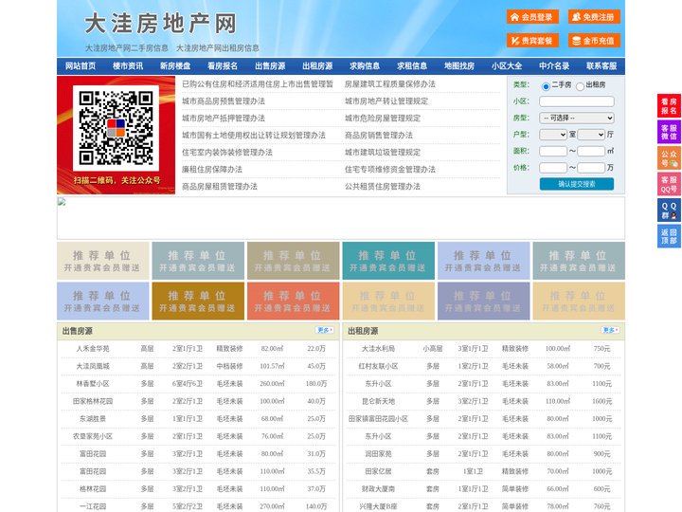Open the 求租信息 menu item
This screenshot has width=682, height=512.
click(412, 66)
